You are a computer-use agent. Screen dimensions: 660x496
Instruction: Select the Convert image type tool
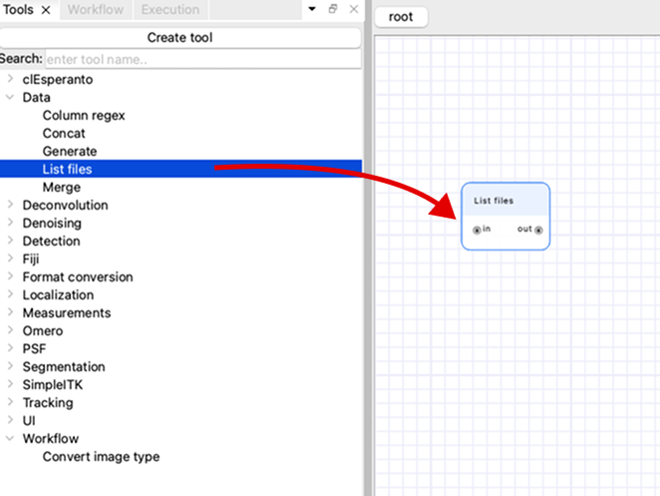(101, 457)
